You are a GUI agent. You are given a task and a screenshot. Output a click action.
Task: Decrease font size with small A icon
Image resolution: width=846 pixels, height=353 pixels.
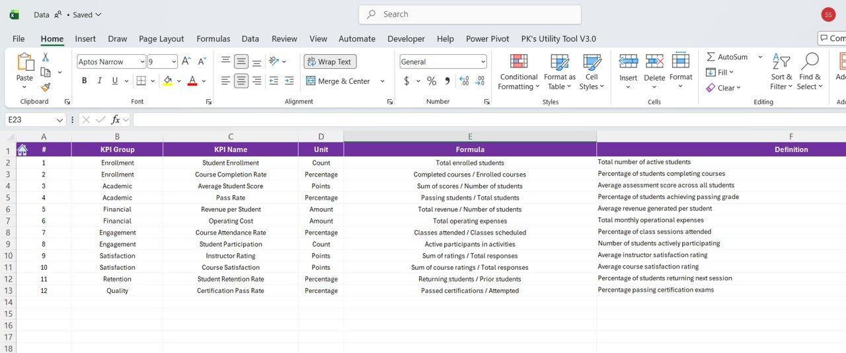click(202, 61)
